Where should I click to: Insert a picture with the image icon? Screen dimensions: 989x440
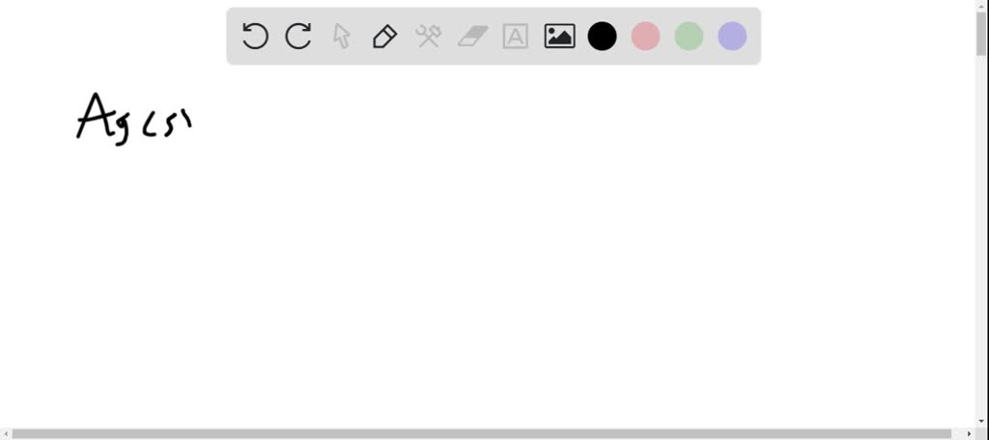(x=559, y=36)
